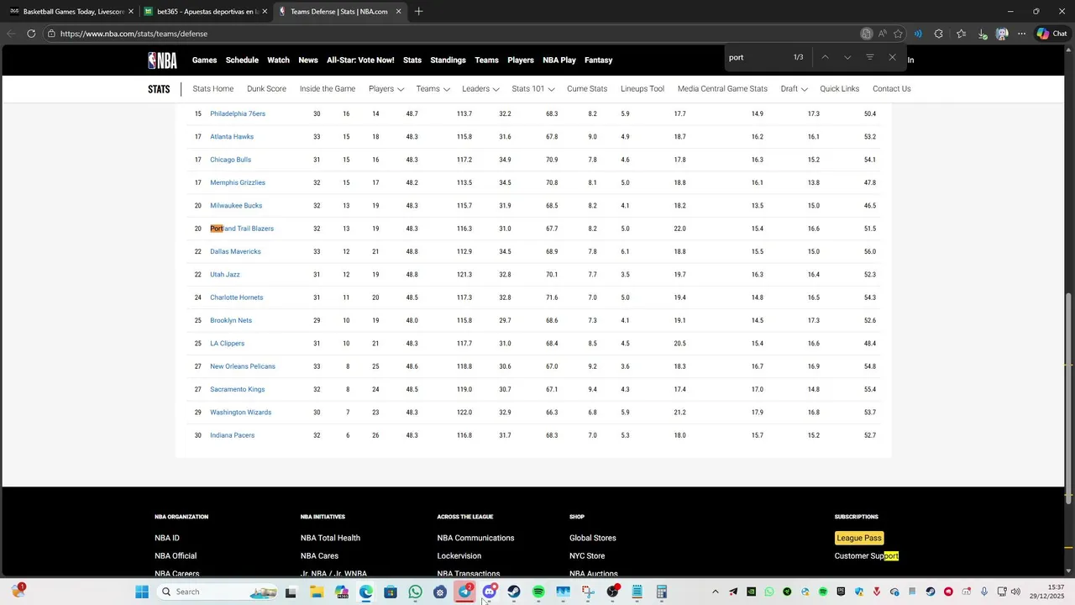Click the Windows taskbar Search box
Image resolution: width=1075 pixels, height=605 pixels.
pos(218,592)
